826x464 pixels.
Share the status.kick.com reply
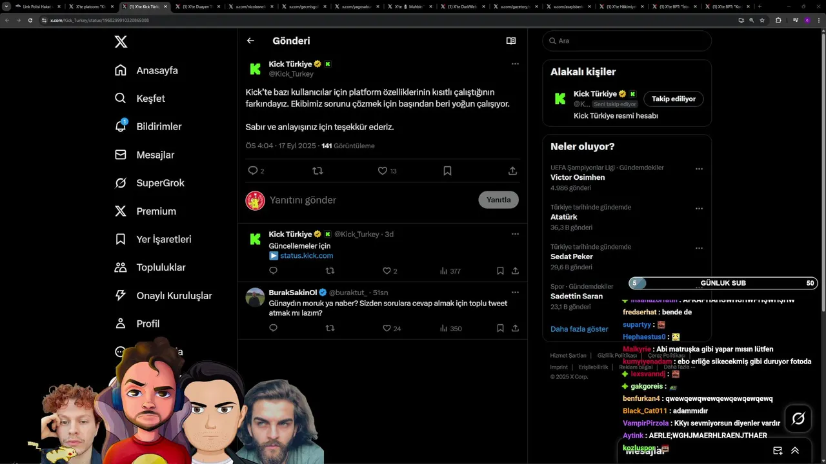point(515,271)
